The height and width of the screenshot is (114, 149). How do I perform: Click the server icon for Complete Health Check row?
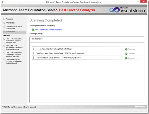tap(34, 49)
